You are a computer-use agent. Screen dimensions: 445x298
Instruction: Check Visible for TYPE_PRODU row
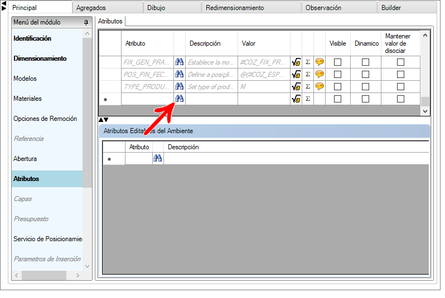[x=338, y=86]
